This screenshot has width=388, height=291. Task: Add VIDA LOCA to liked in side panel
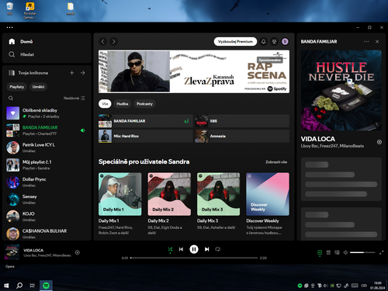[379, 142]
